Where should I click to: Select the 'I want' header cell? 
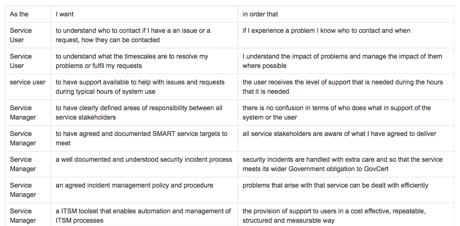pyautogui.click(x=145, y=14)
